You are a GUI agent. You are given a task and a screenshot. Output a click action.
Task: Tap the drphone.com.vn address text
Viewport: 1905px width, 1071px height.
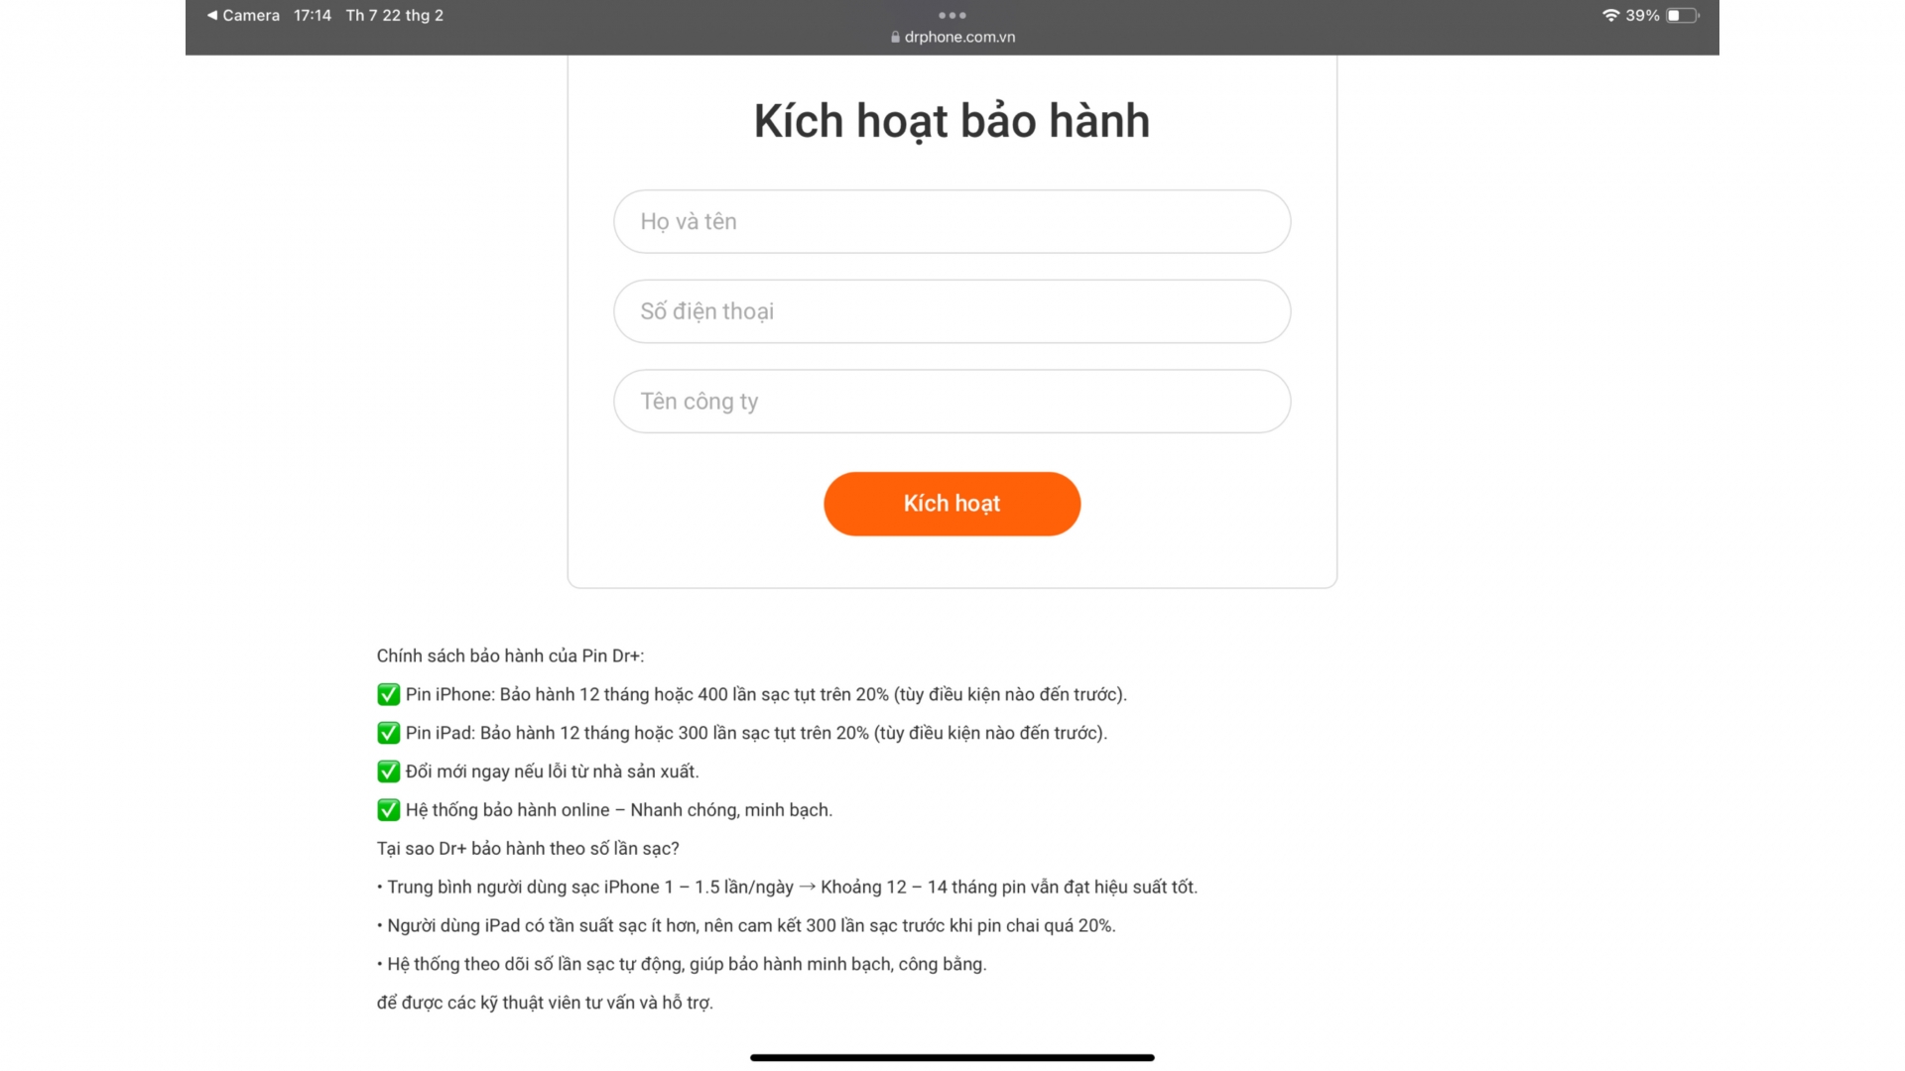959,37
